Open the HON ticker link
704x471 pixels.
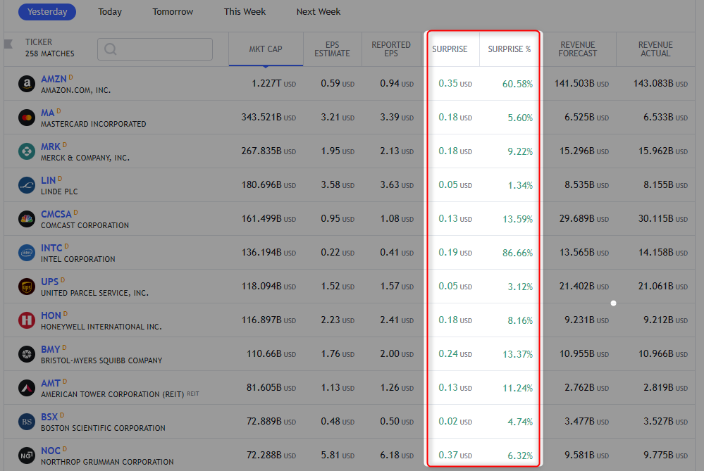click(51, 316)
